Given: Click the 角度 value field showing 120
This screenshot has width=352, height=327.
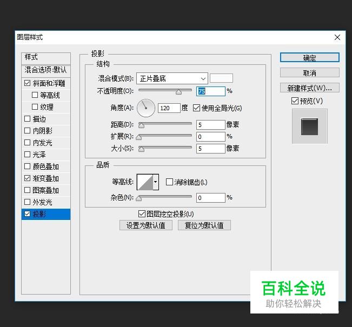Looking at the screenshot, I should point(169,108).
